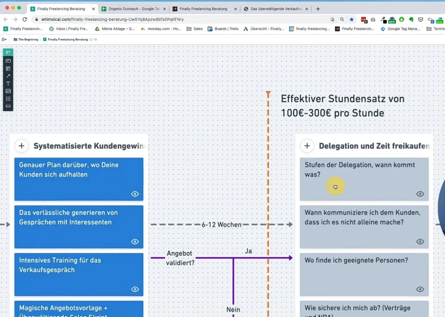Click the sync status icon beside board title
The image size is (445, 317).
(96, 40)
